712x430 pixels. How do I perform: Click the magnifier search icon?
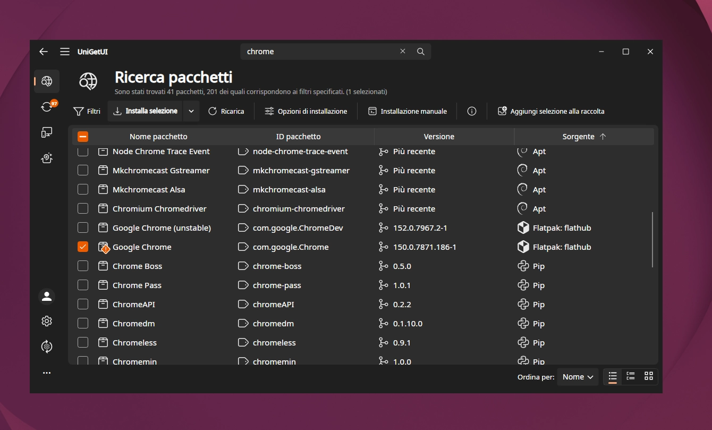point(421,52)
